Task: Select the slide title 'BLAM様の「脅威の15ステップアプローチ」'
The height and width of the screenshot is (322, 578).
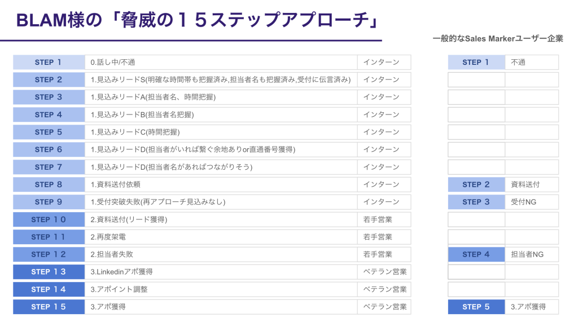Action: tap(196, 20)
